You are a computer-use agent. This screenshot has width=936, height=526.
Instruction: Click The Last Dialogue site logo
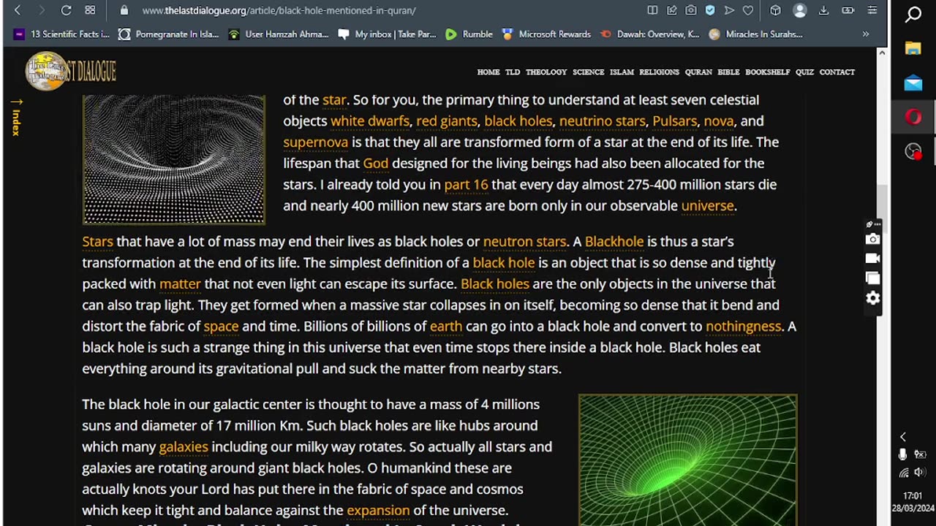[71, 72]
